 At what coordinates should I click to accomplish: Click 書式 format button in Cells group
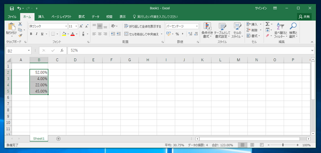(253, 36)
